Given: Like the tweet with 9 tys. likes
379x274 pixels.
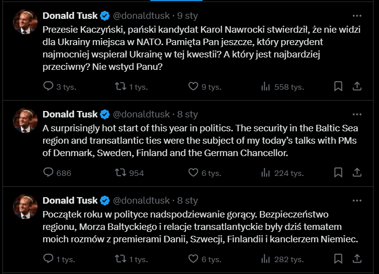Looking at the screenshot, I should pos(193,87).
